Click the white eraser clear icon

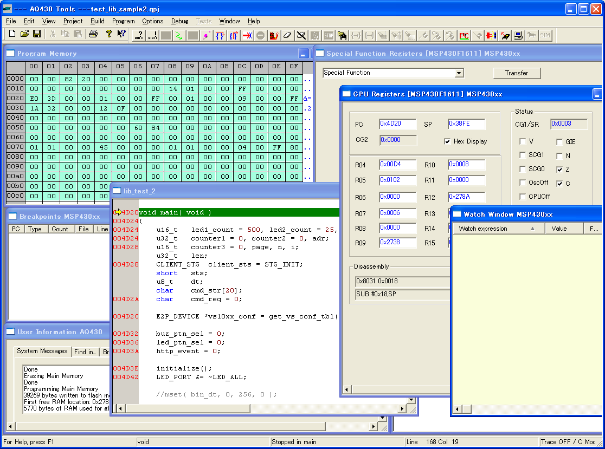(287, 35)
